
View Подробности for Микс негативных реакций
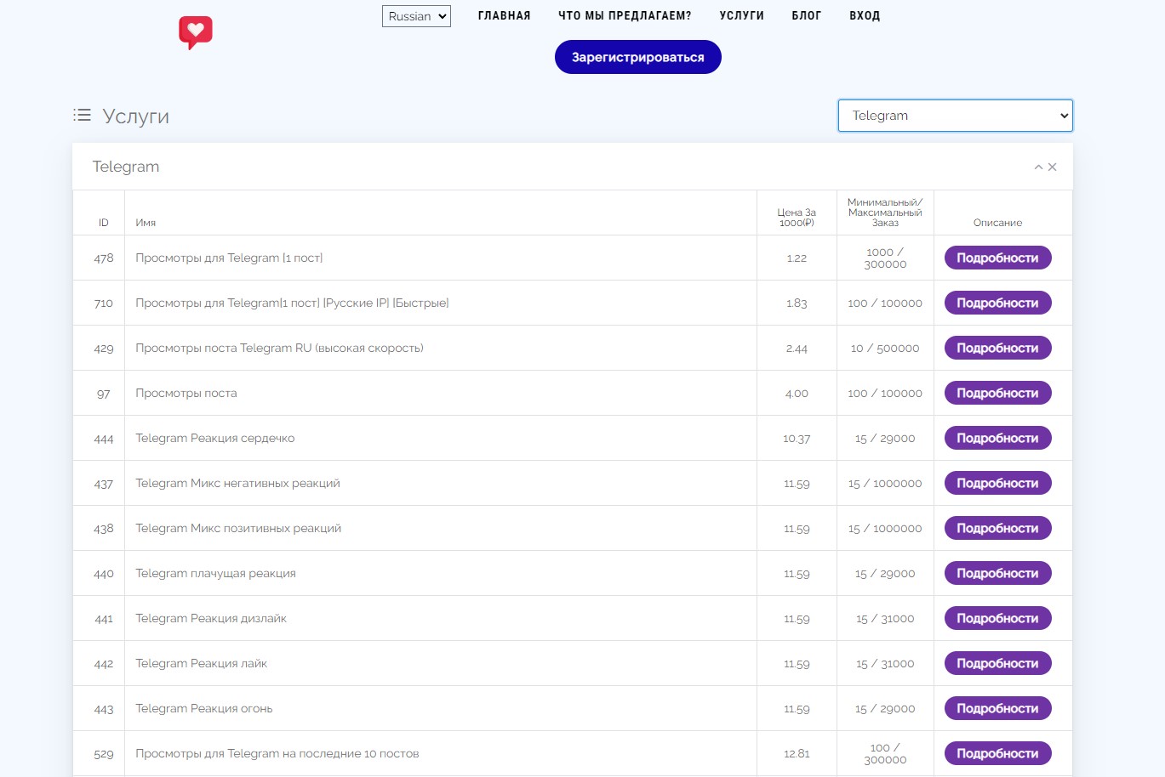coord(997,483)
